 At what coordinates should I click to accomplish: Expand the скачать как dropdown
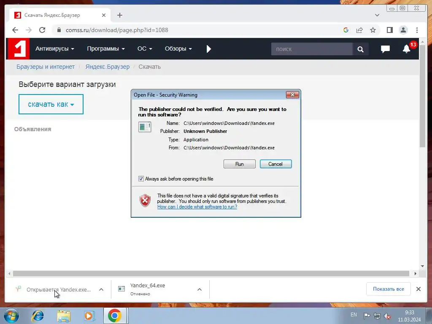pyautogui.click(x=51, y=104)
